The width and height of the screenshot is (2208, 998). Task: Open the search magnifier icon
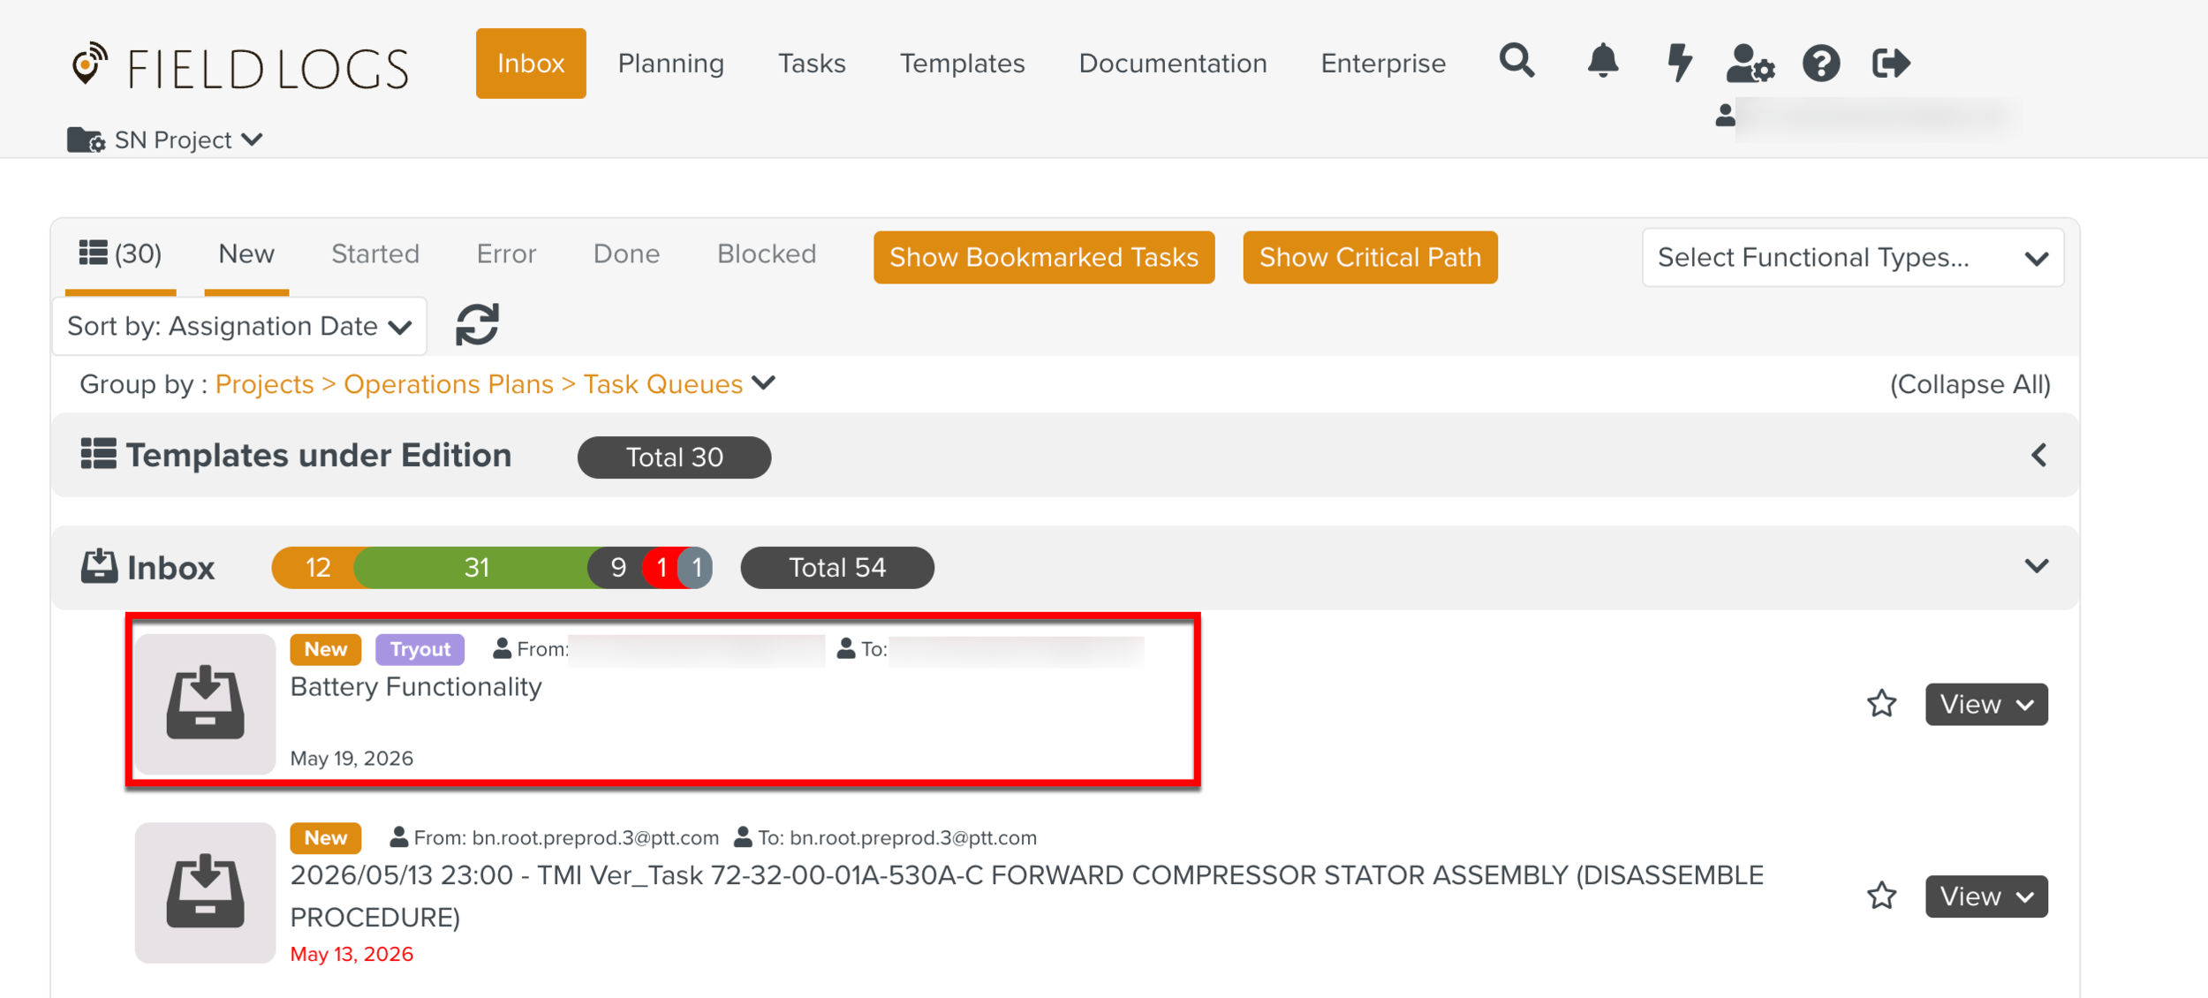(1516, 62)
